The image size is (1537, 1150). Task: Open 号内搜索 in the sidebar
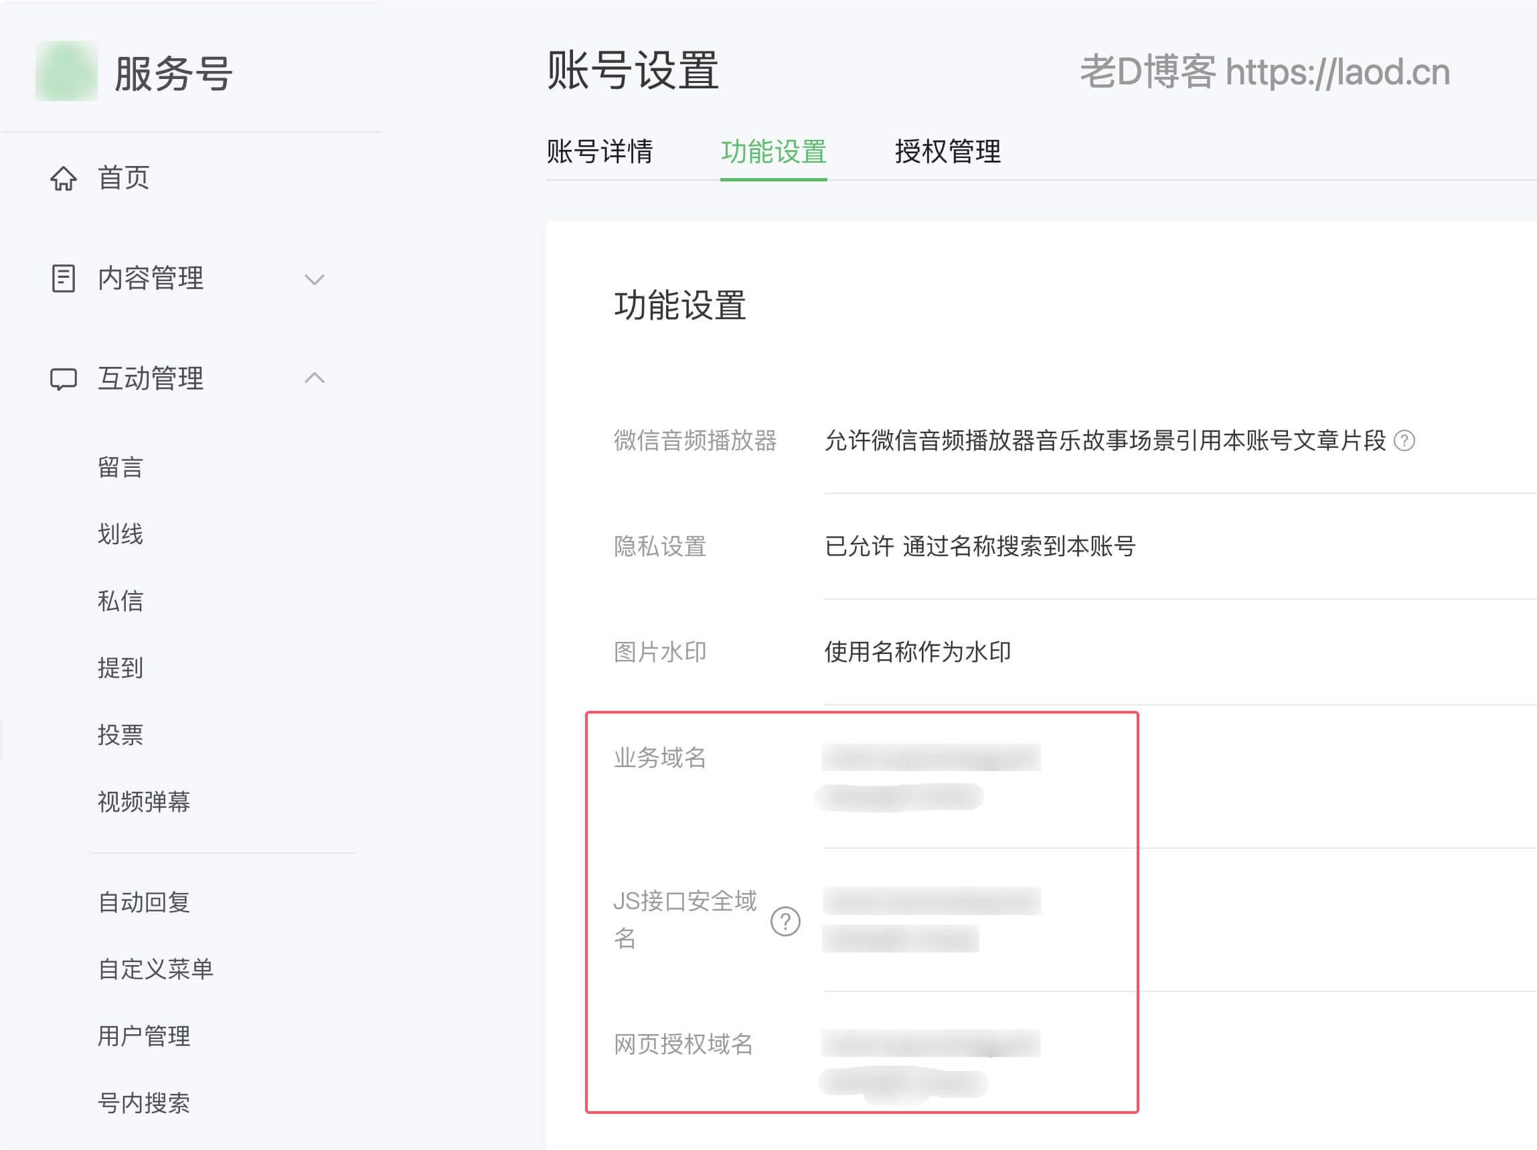point(144,1102)
